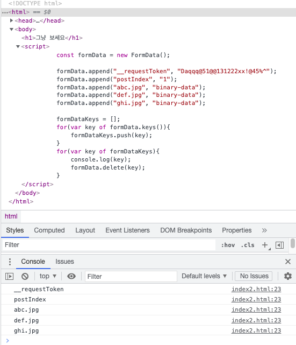Image resolution: width=296 pixels, height=345 pixels.
Task: Focus the Styles Filter input
Action: 109,245
